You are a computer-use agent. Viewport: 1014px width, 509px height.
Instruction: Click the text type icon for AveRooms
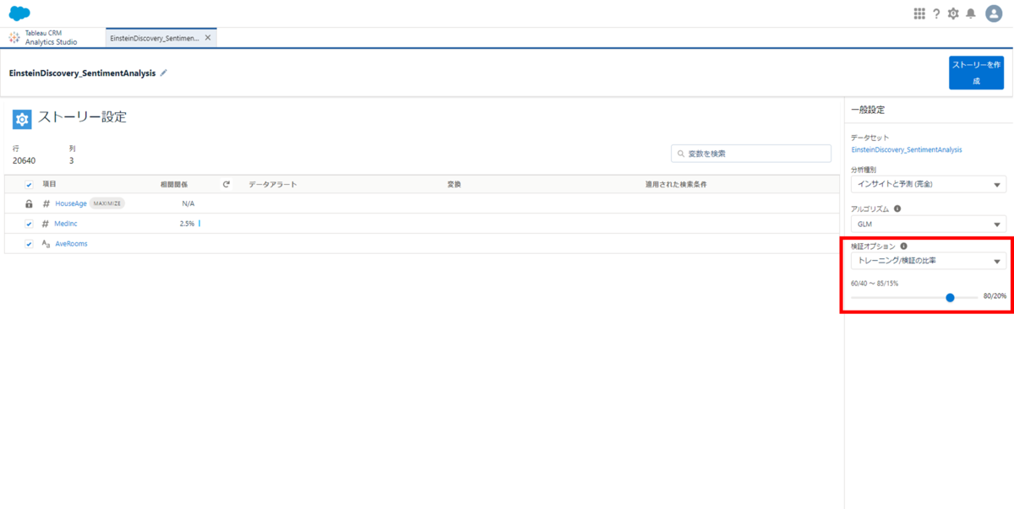(x=46, y=244)
